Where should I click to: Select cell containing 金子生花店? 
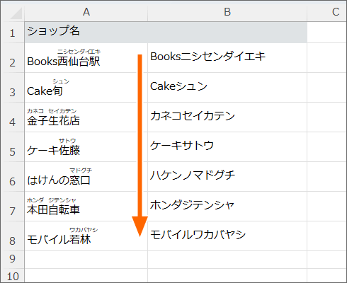click(86, 117)
